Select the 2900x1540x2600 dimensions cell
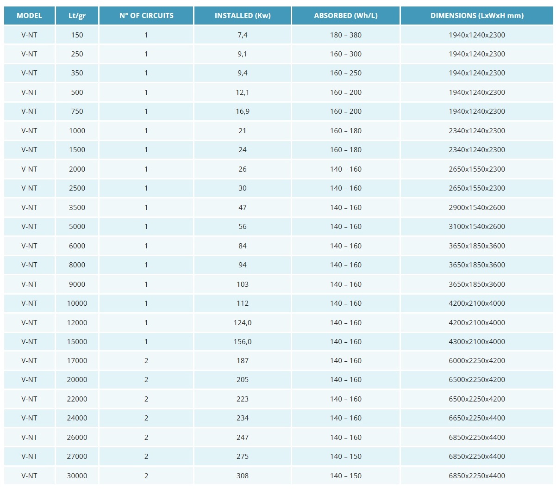The image size is (556, 494). 477,208
